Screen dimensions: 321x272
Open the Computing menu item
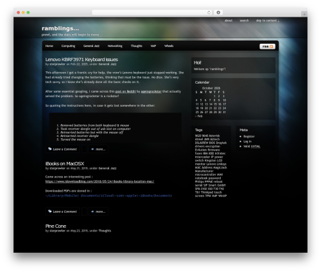click(68, 46)
